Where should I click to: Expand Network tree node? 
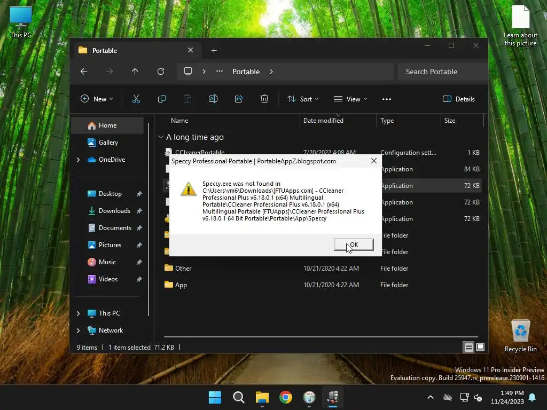(78, 330)
